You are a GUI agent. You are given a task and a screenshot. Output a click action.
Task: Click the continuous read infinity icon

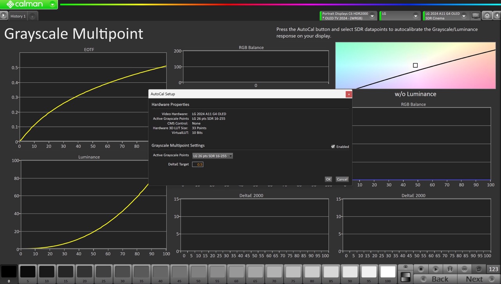(464, 269)
